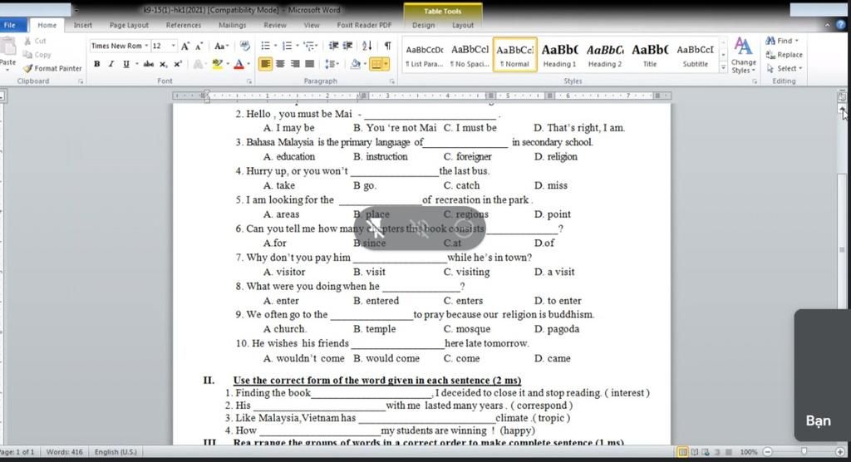Apply subscript formatting

click(164, 64)
